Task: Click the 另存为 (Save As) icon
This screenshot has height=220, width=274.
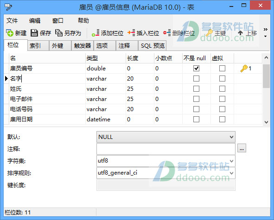Action: click(x=59, y=33)
